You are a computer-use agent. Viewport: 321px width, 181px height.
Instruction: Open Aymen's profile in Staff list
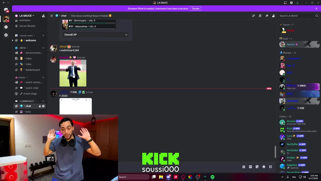299,44
